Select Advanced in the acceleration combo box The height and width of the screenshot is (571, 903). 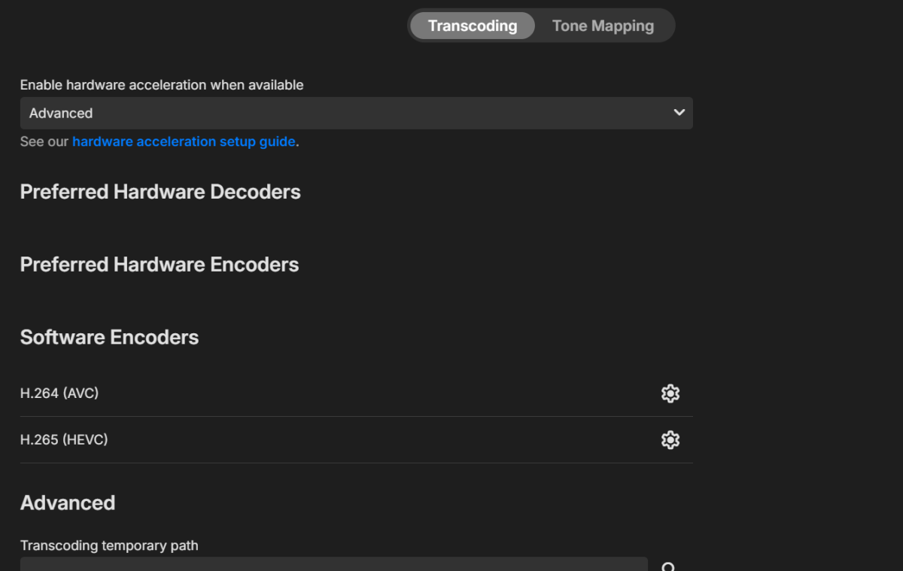click(x=357, y=113)
